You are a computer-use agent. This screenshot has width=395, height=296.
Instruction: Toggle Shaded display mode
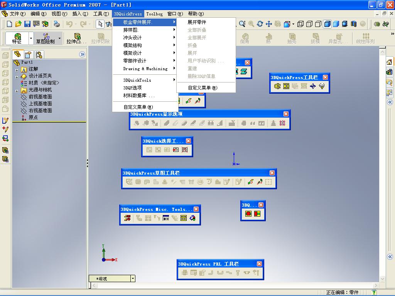click(x=336, y=24)
